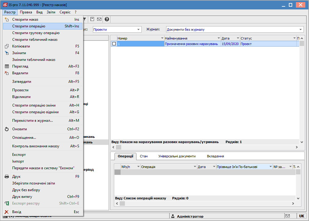Open the Дата column filter in orders grid
The image size is (309, 221).
point(238,38)
